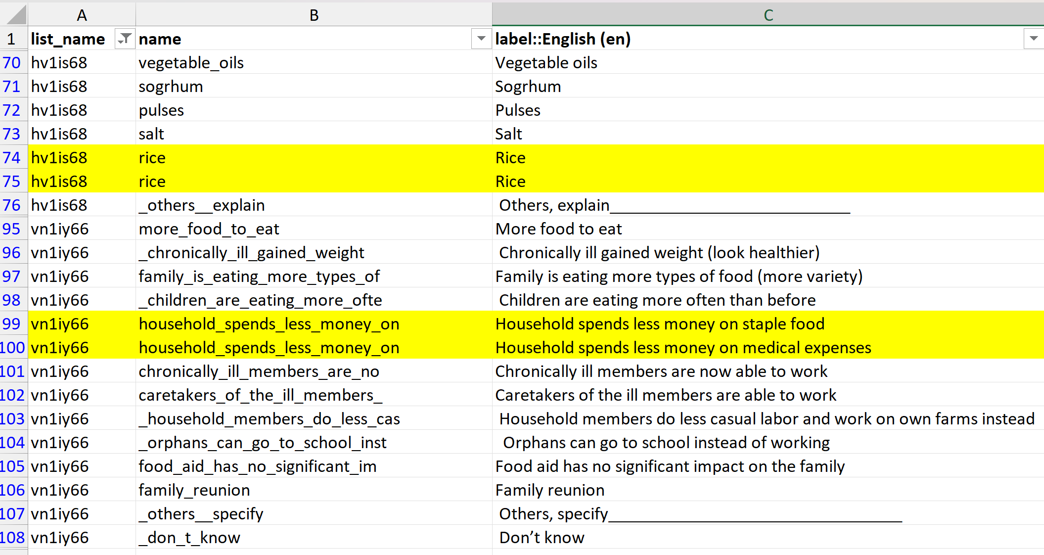Image resolution: width=1044 pixels, height=555 pixels.
Task: Click the 'label::English (en)' header cell
Action: [563, 39]
